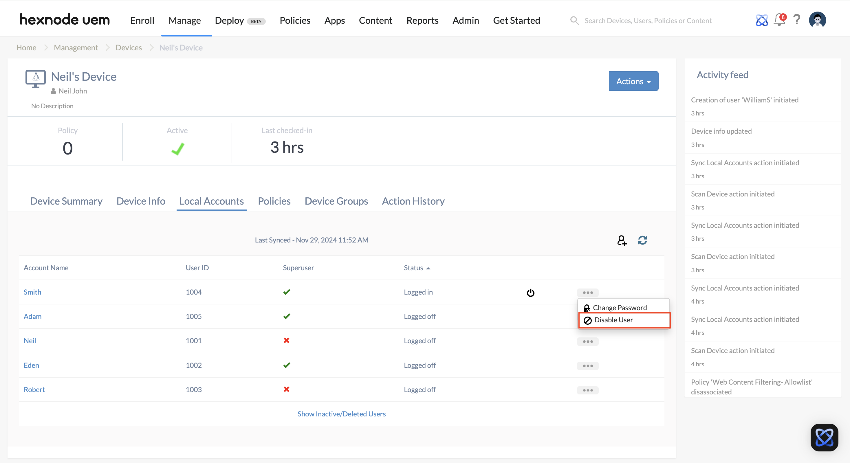The height and width of the screenshot is (463, 850).
Task: Open the Policies top menu
Action: [x=295, y=21]
